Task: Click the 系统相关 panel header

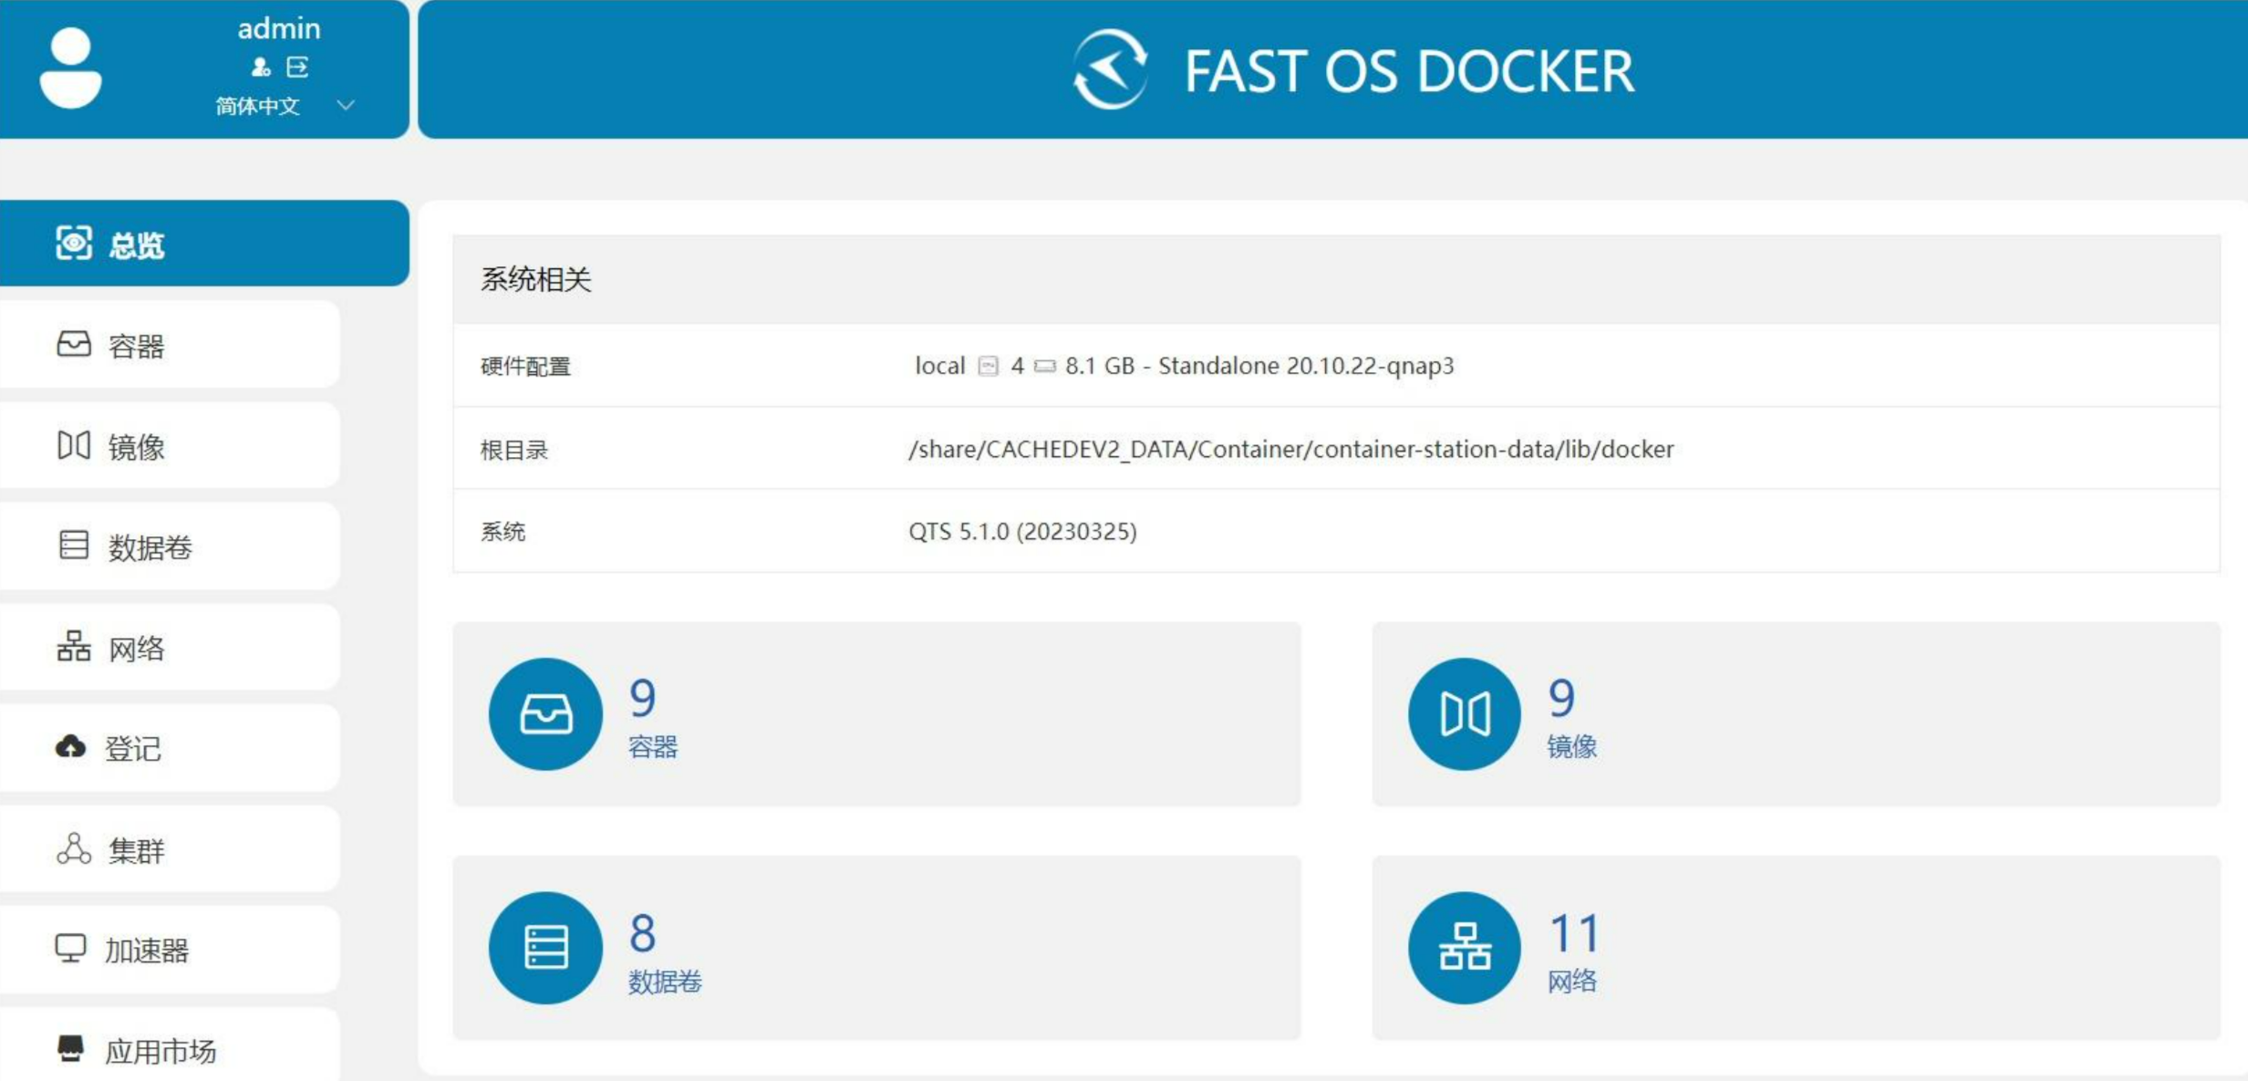Action: click(x=1336, y=279)
